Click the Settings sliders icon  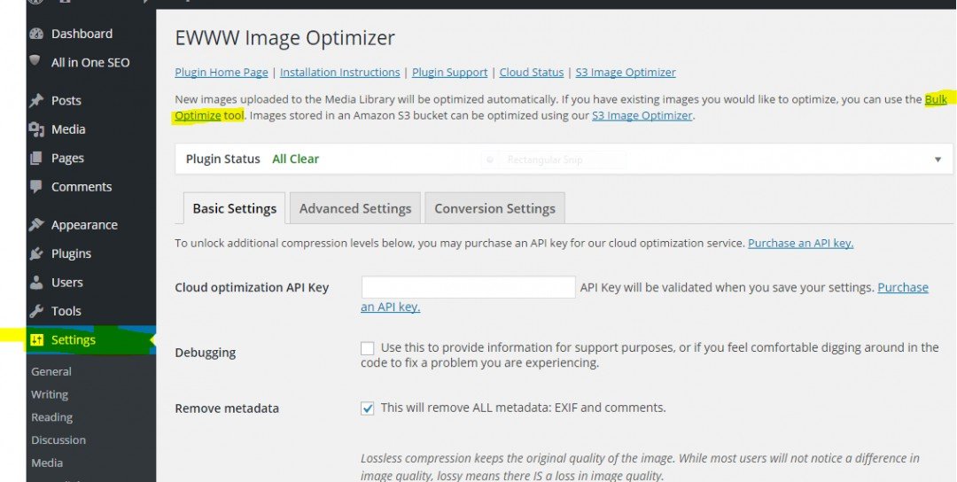tap(36, 340)
